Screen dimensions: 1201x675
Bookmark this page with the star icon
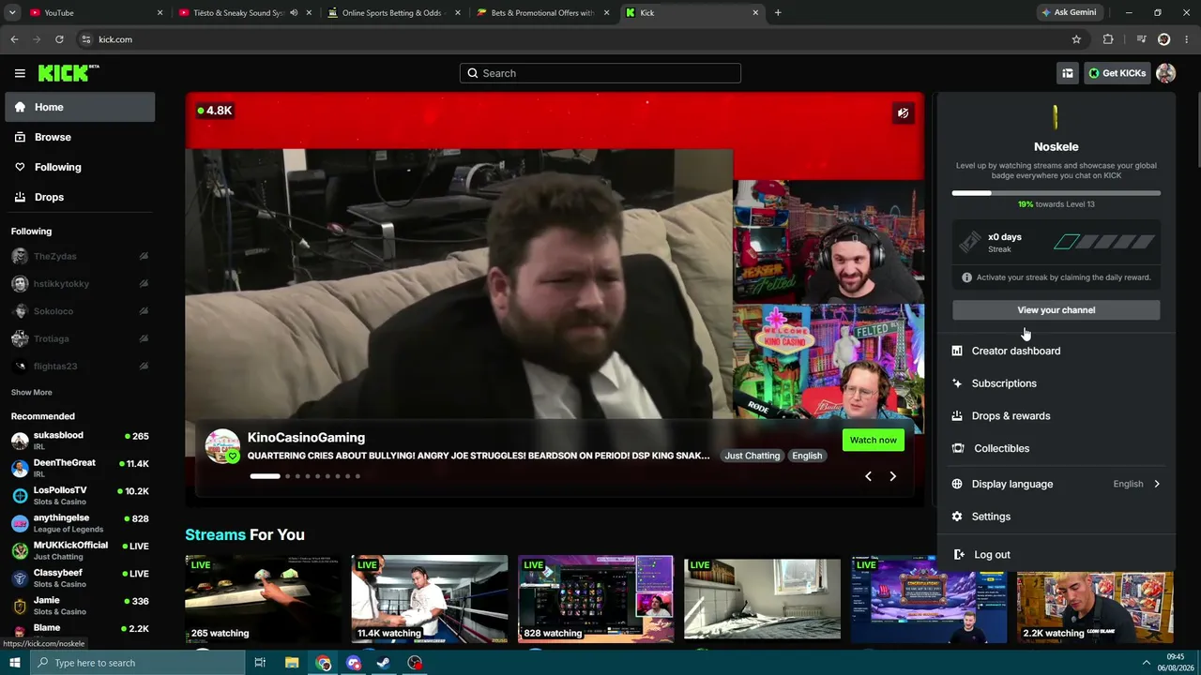(1076, 39)
